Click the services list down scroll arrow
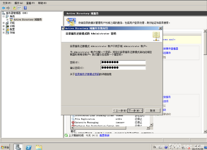The width and height of the screenshot is (207, 150). point(151,125)
